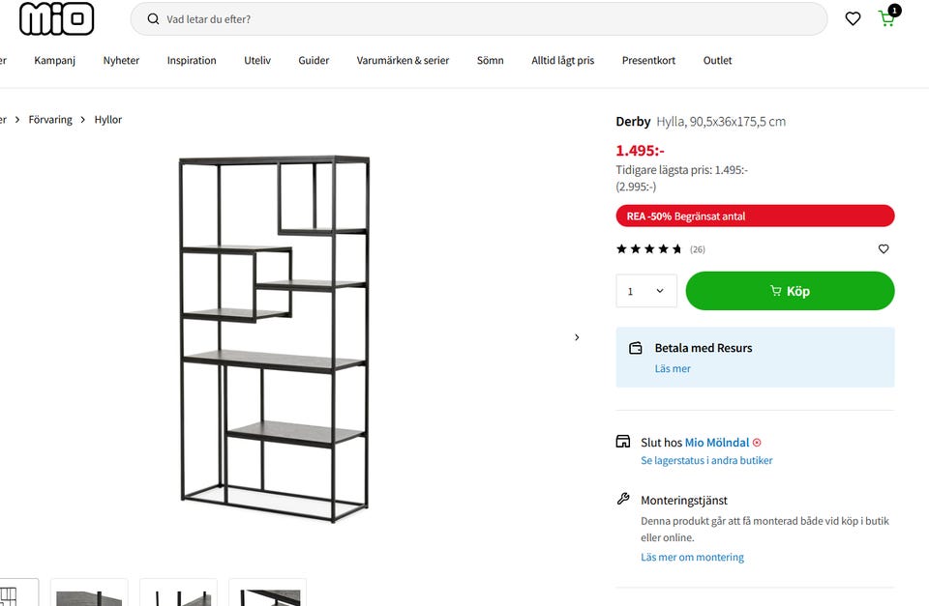
Task: Open the Outlet menu item
Action: pos(717,60)
